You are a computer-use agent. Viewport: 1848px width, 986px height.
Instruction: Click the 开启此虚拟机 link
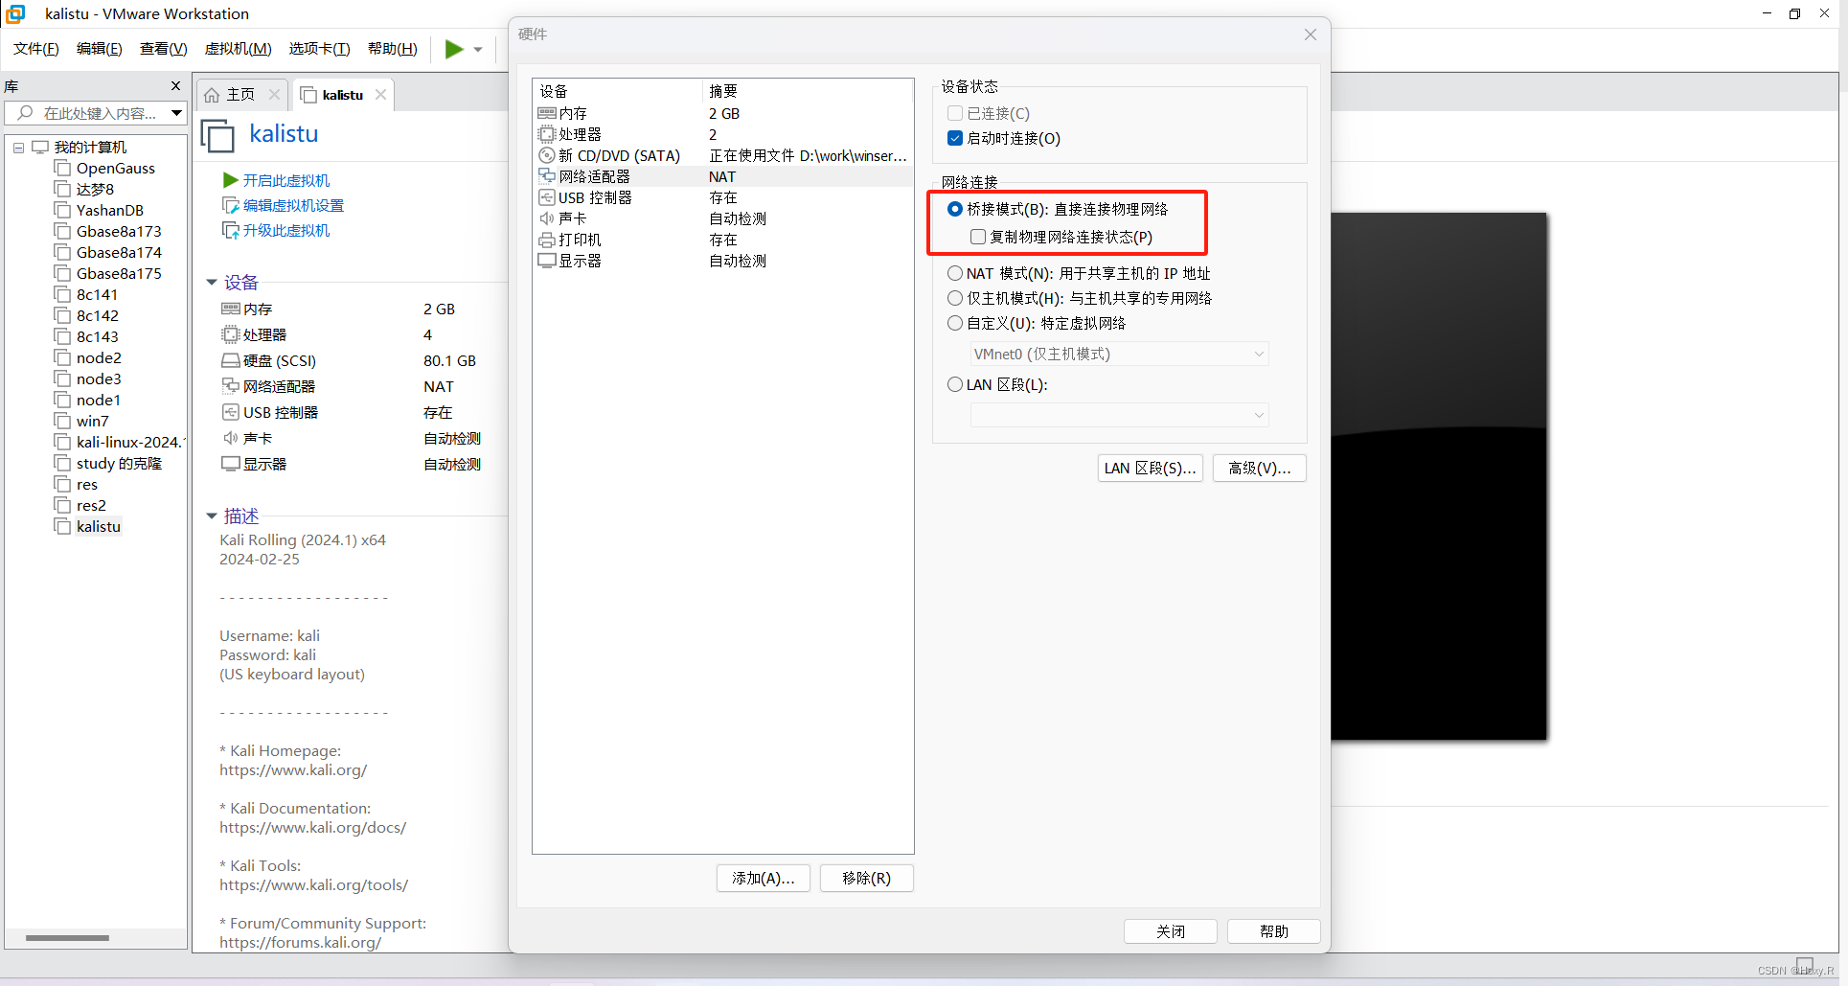point(285,180)
